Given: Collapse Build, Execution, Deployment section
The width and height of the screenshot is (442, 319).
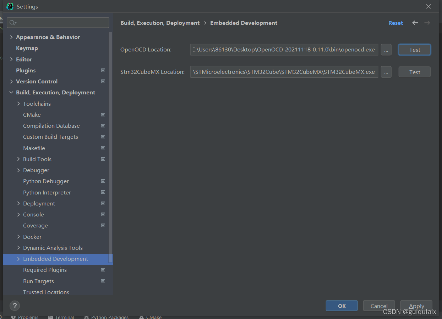Looking at the screenshot, I should tap(11, 92).
